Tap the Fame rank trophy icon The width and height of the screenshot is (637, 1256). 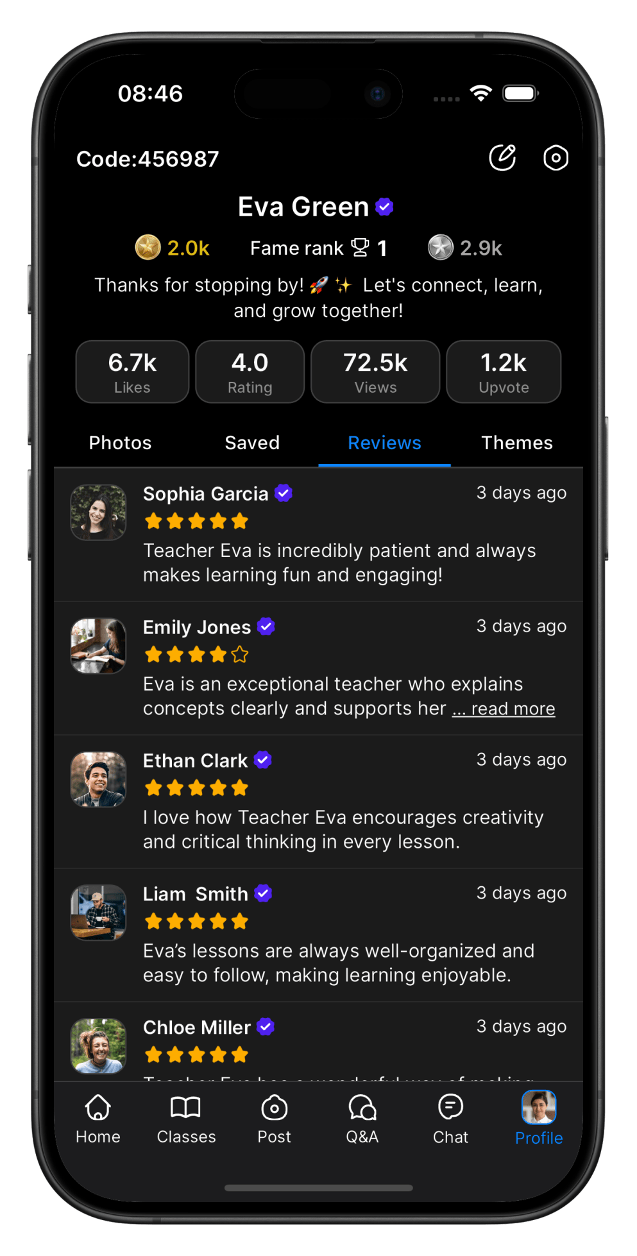point(361,247)
